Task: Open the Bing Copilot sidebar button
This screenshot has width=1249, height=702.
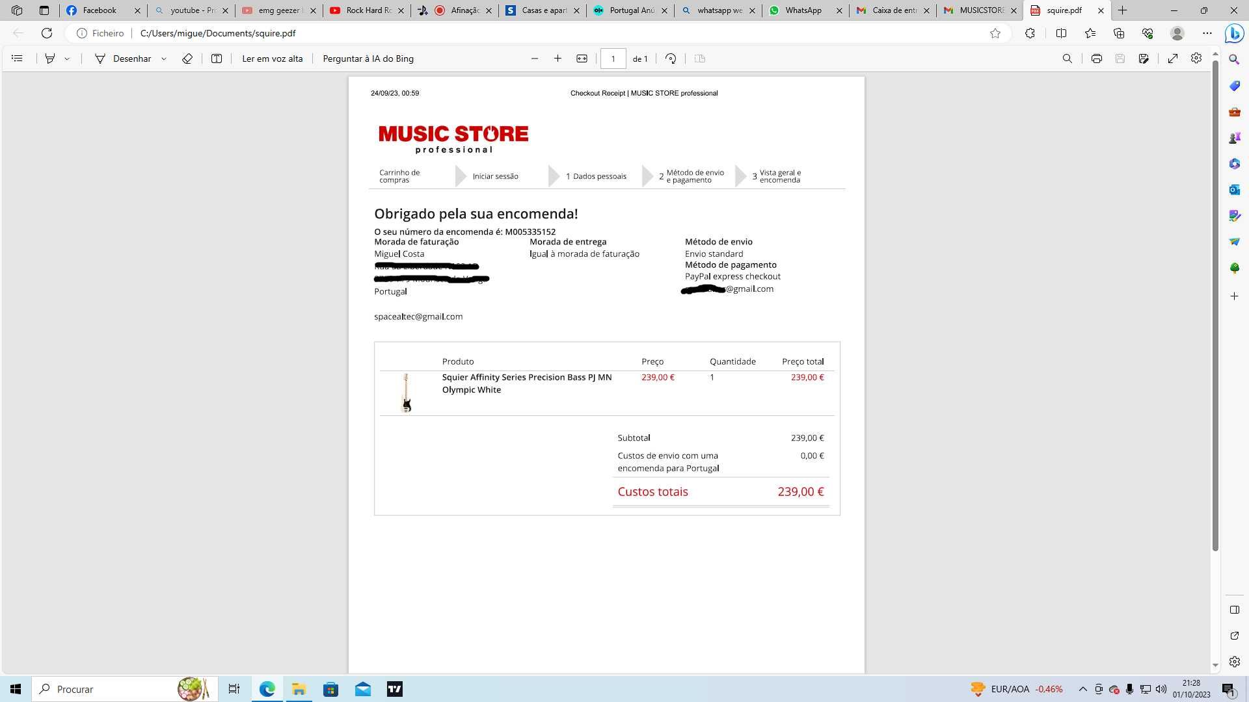Action: pos(1234,33)
